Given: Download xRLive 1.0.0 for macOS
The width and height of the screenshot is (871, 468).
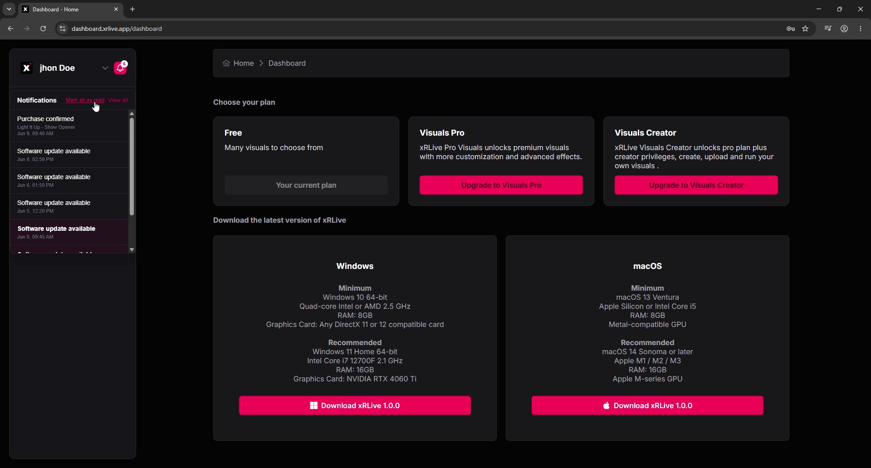Looking at the screenshot, I should click(x=647, y=405).
